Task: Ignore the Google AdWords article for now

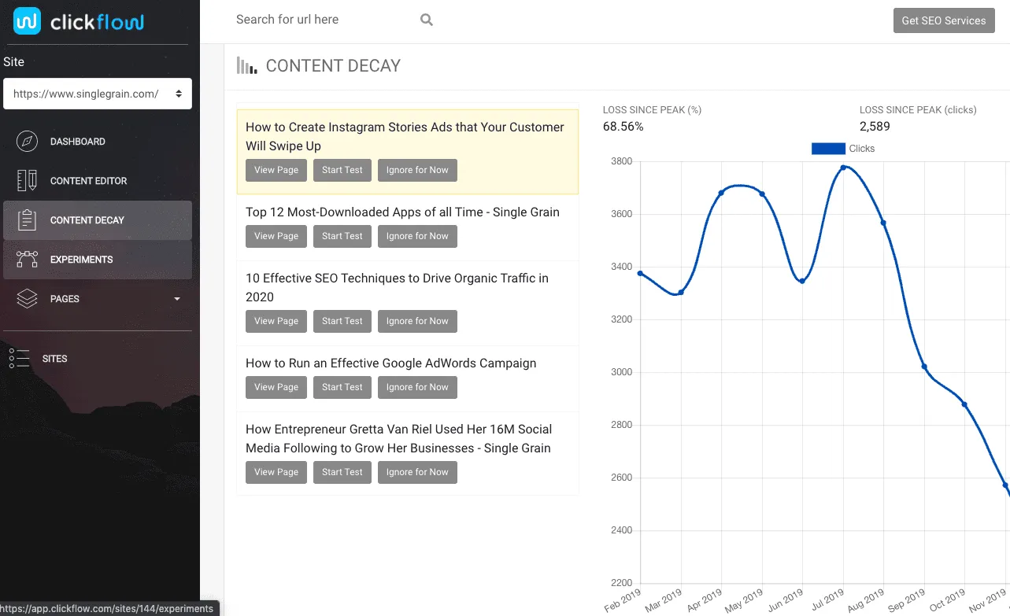Action: point(417,387)
